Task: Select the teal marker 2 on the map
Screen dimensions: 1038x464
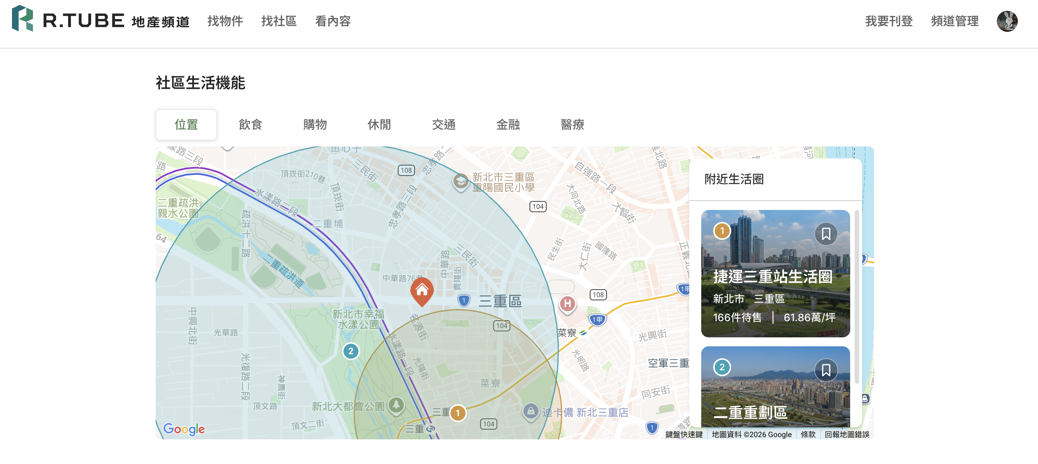Action: click(x=351, y=351)
